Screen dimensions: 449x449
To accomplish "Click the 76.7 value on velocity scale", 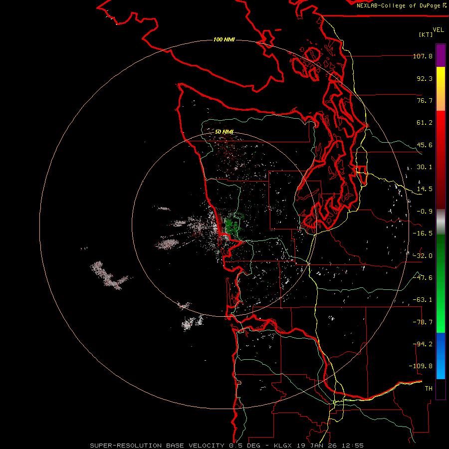I will [x=425, y=100].
